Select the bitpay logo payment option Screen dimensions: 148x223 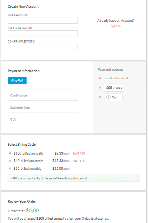pos(114,88)
